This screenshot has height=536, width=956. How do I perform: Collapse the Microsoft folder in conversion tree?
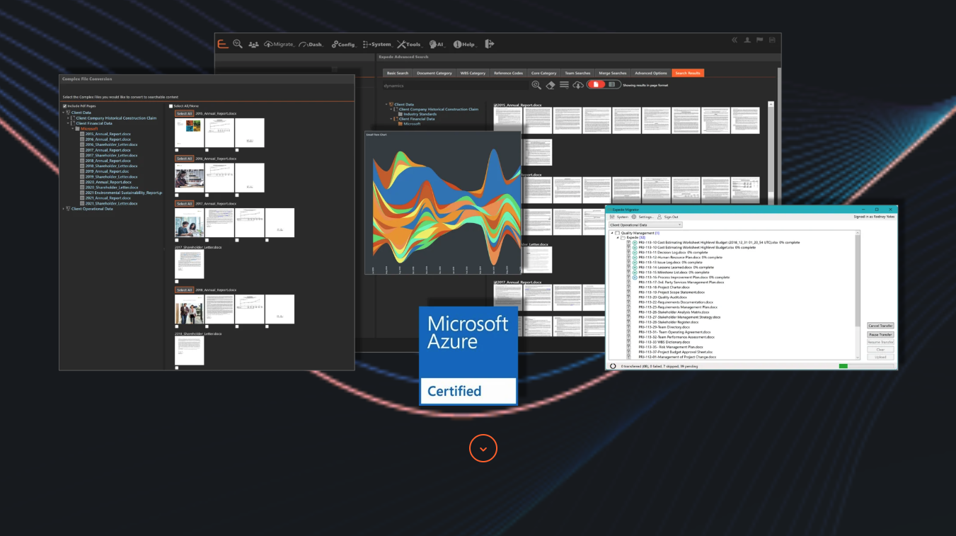point(73,129)
